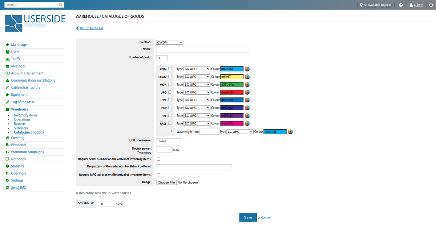Open the Section dropdown showing CWDM
The height and width of the screenshot is (225, 436).
click(x=169, y=42)
